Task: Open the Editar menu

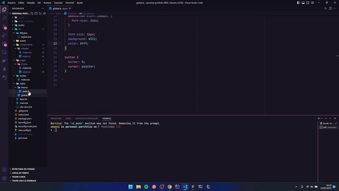Action: [x=21, y=3]
